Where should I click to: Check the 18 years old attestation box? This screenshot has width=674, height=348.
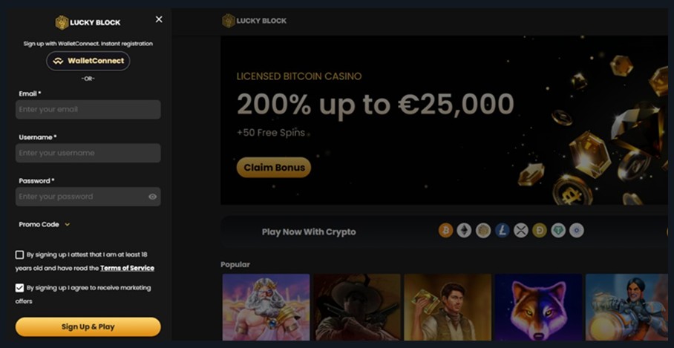(19, 255)
